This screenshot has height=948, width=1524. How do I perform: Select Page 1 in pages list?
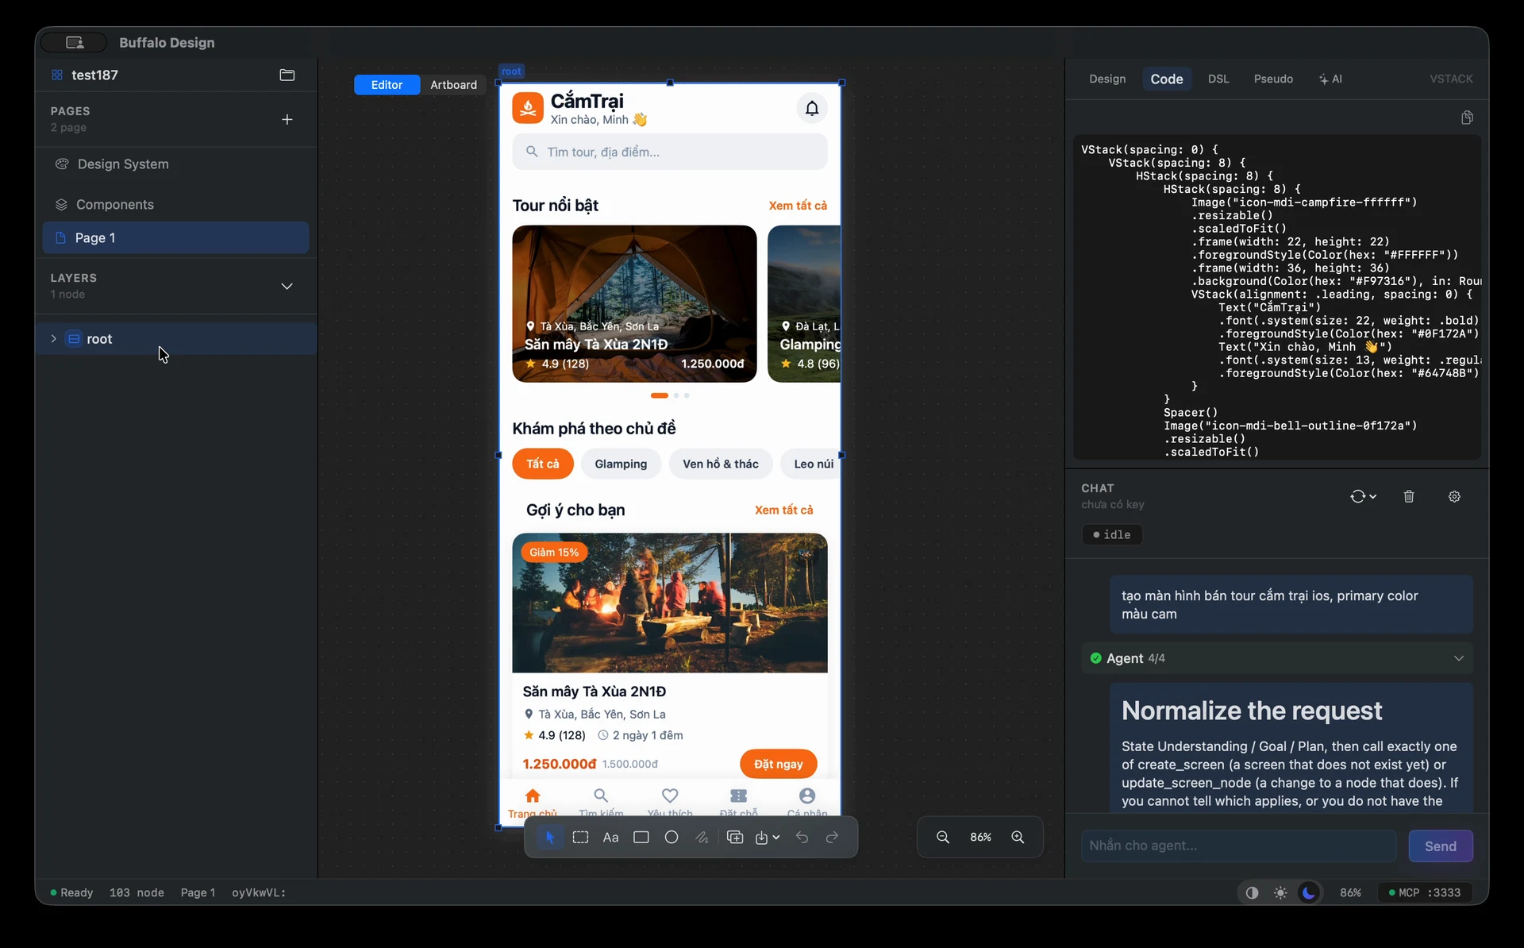[x=176, y=237]
